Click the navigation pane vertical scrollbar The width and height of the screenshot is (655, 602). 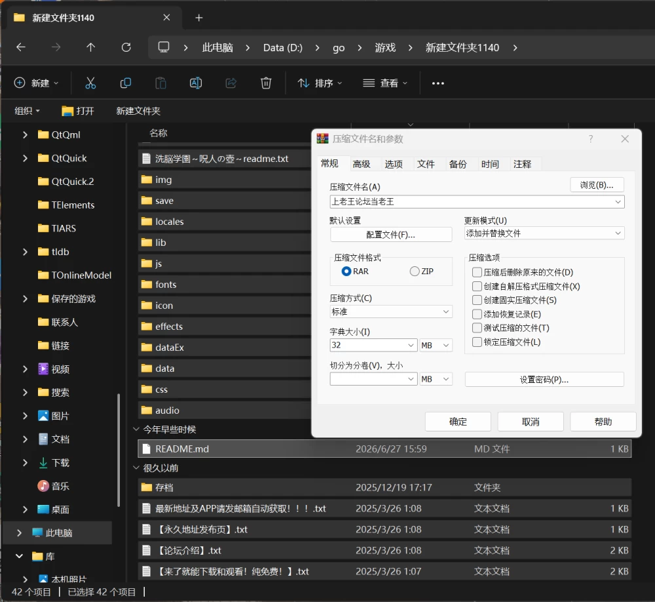(119, 450)
